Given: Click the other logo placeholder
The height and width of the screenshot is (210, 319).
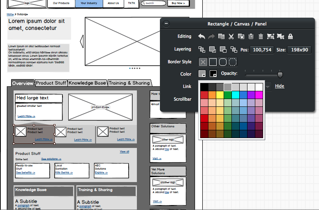Looking at the screenshot, I should tap(168, 139).
